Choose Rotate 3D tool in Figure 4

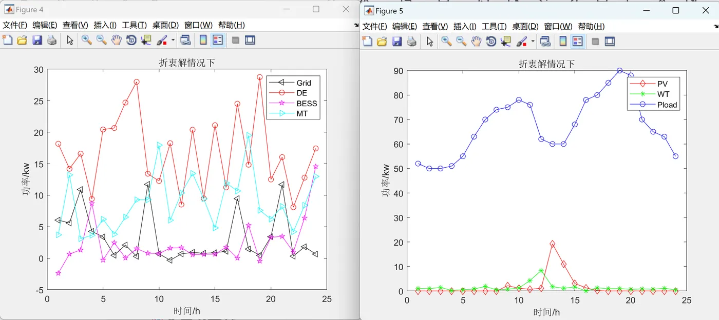point(131,40)
